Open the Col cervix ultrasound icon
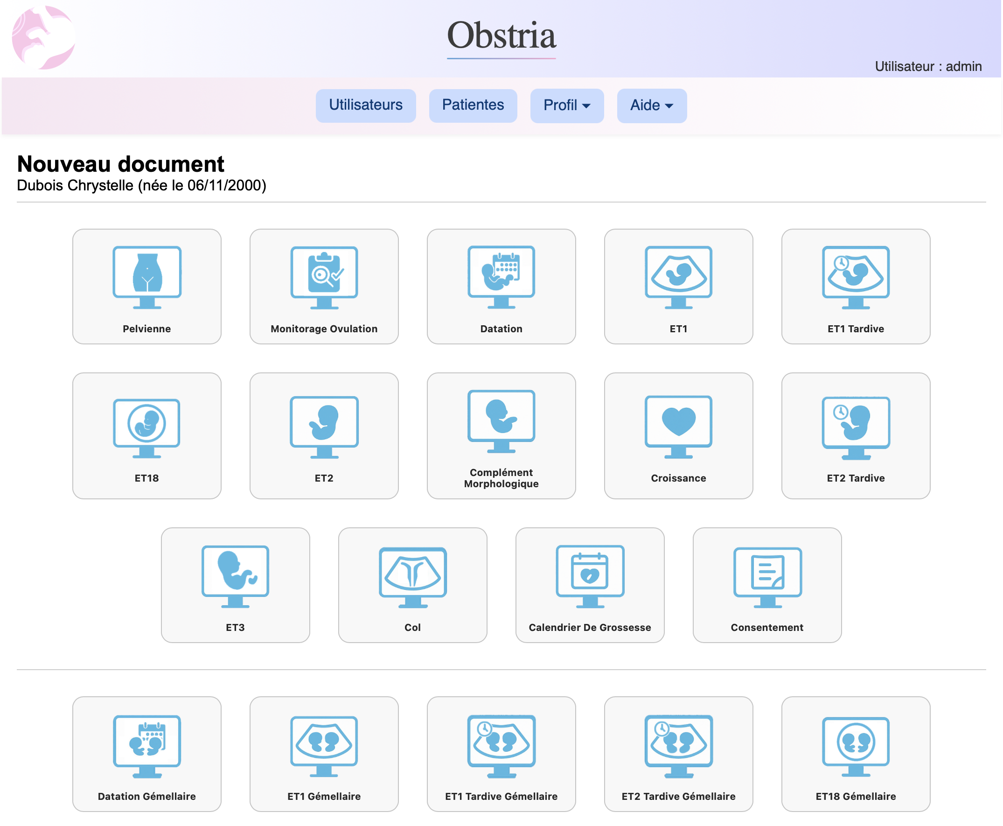 coord(412,577)
